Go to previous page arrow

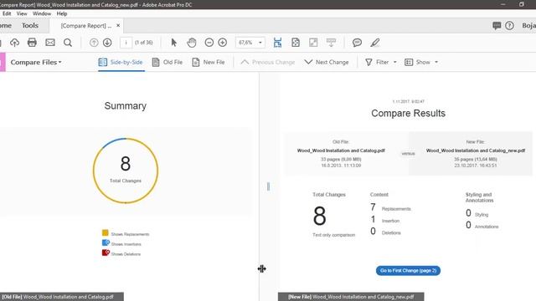[x=94, y=43]
